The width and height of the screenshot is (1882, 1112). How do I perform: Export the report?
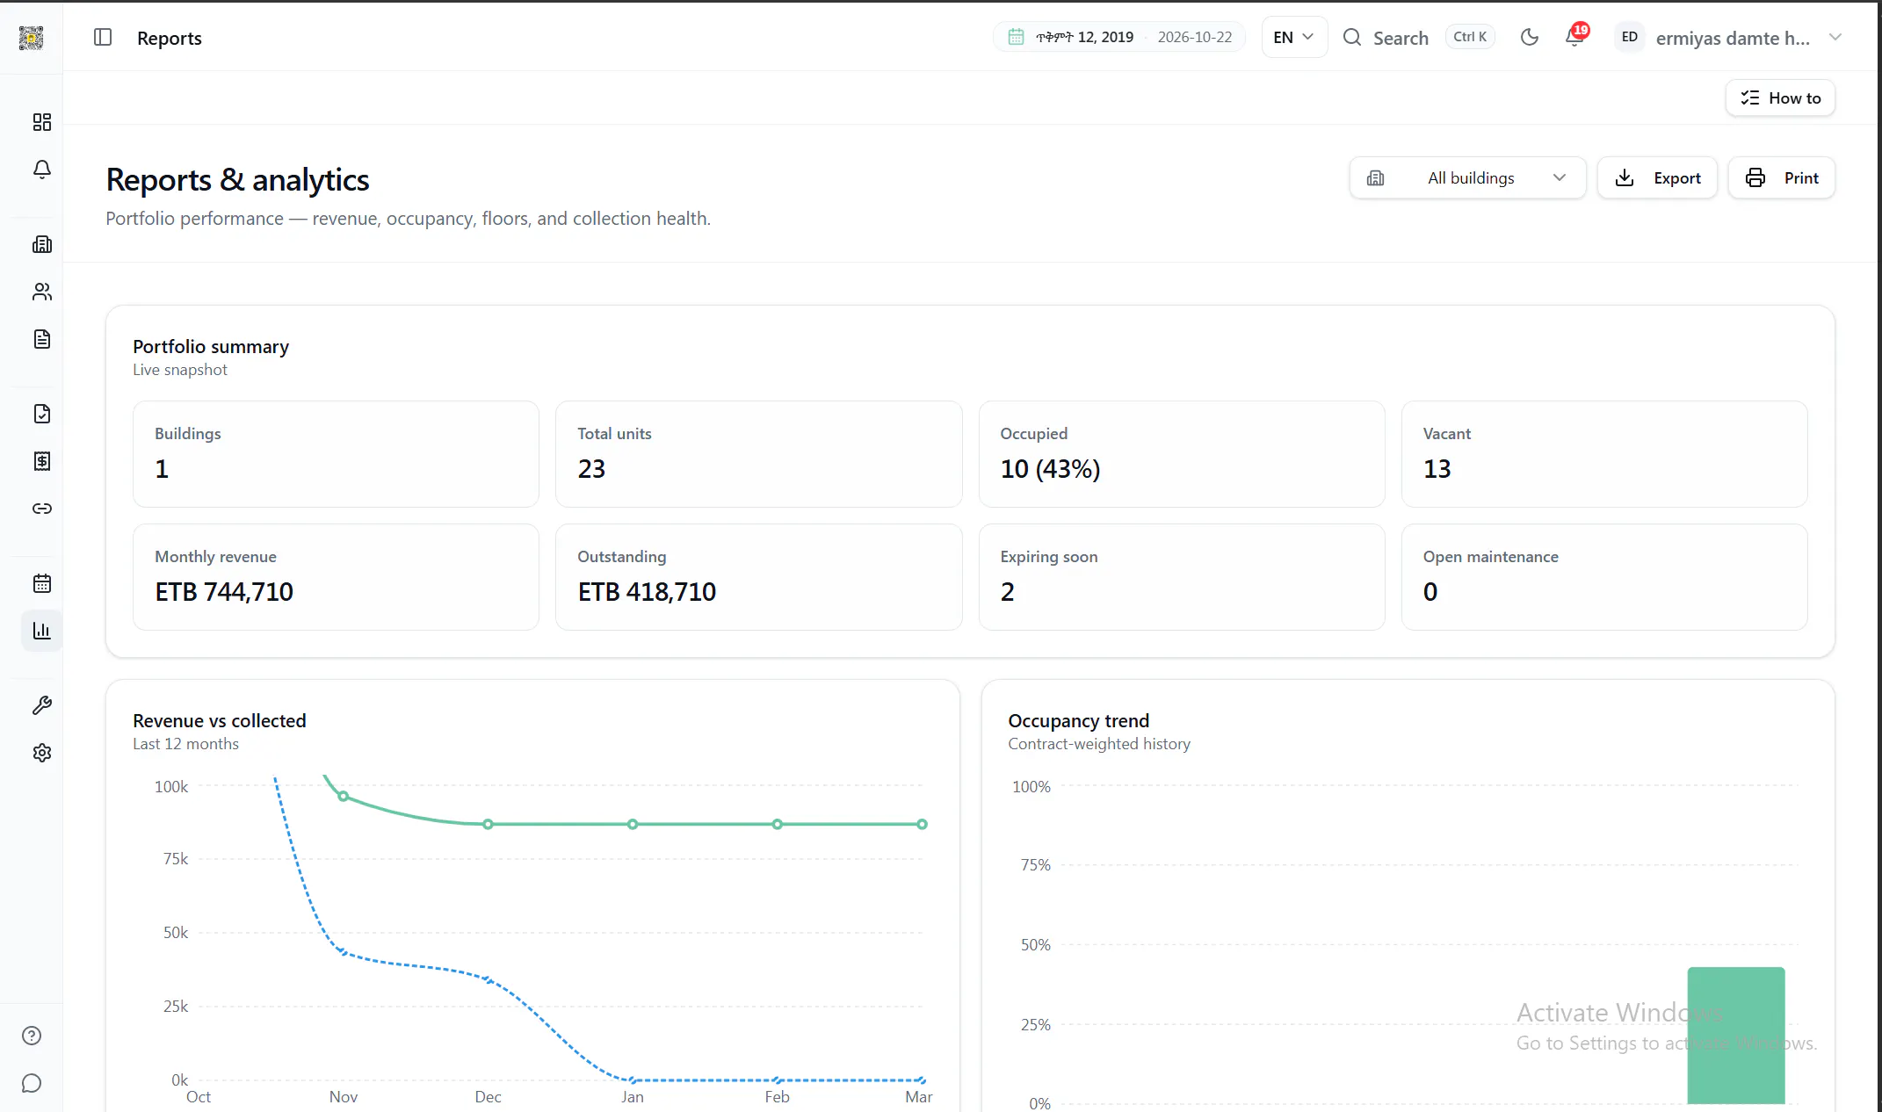1657,177
